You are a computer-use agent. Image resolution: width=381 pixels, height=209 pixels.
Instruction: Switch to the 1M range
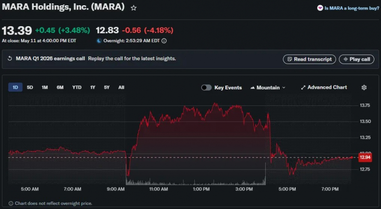[x=45, y=87]
